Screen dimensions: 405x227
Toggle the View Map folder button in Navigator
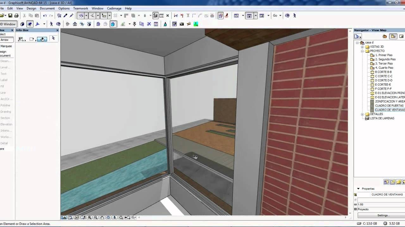[x=393, y=36]
